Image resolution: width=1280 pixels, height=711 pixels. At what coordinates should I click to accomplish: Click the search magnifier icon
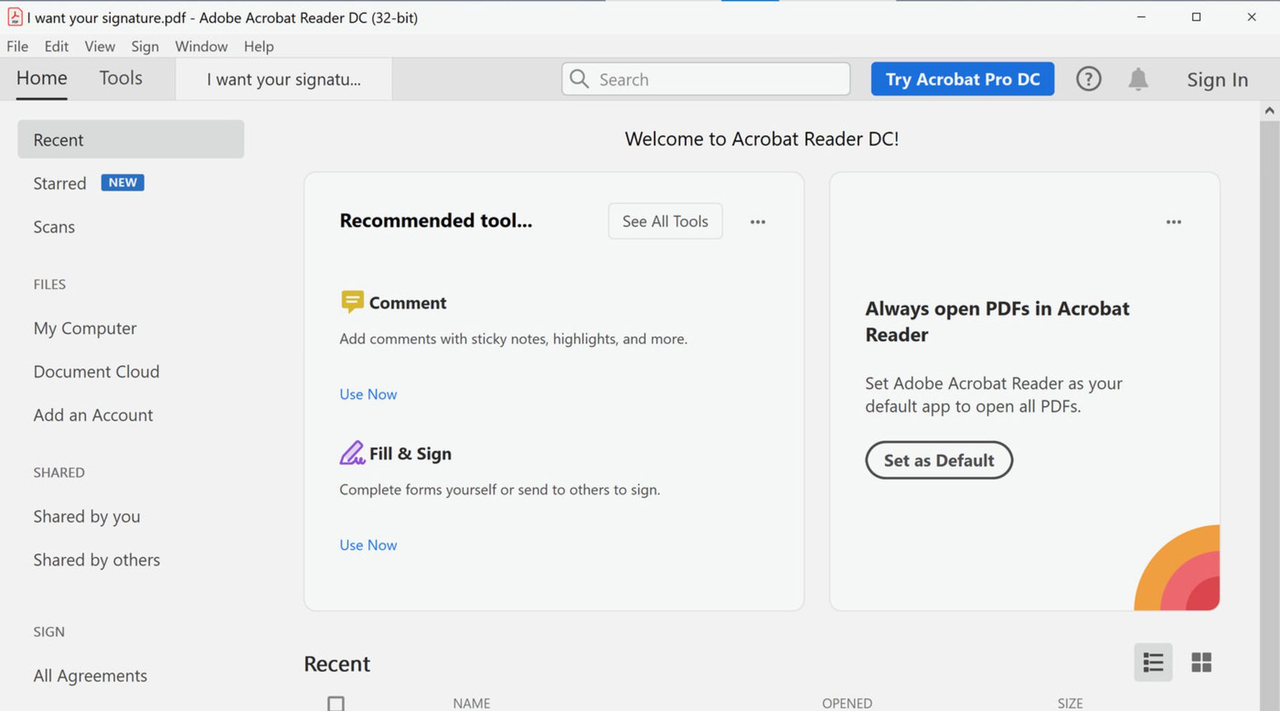click(x=579, y=79)
